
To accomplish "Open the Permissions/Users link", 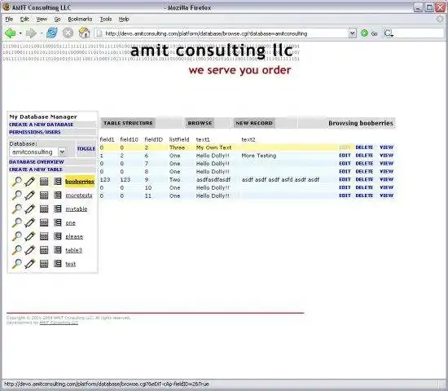I will (35, 132).
